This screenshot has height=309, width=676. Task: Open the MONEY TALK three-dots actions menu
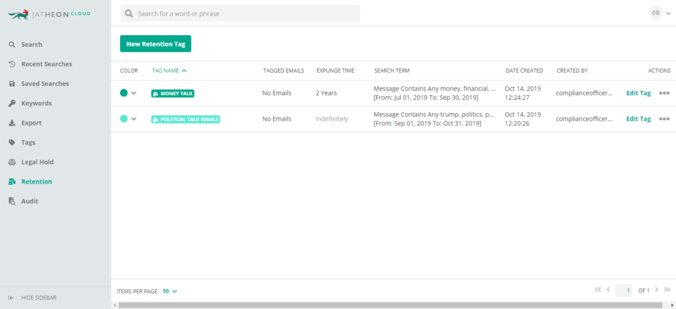664,93
